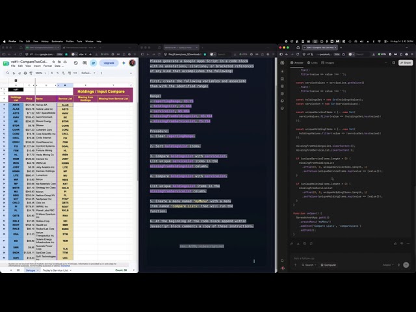Image resolution: width=416 pixels, height=312 pixels.
Task: Click the VPN button in Perplexity browser toolbar
Action: [x=382, y=55]
